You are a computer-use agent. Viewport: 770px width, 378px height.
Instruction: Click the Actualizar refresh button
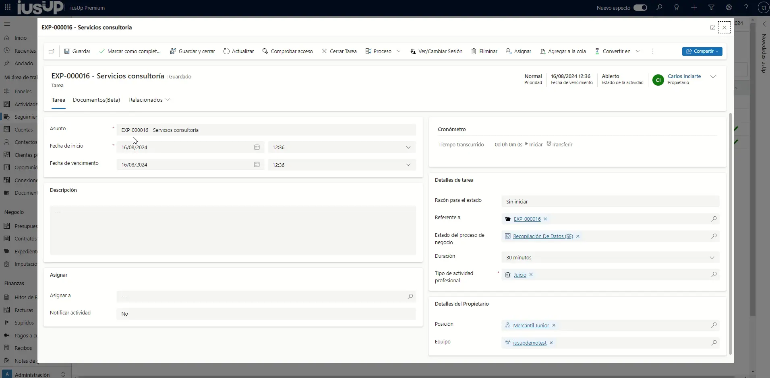[238, 51]
